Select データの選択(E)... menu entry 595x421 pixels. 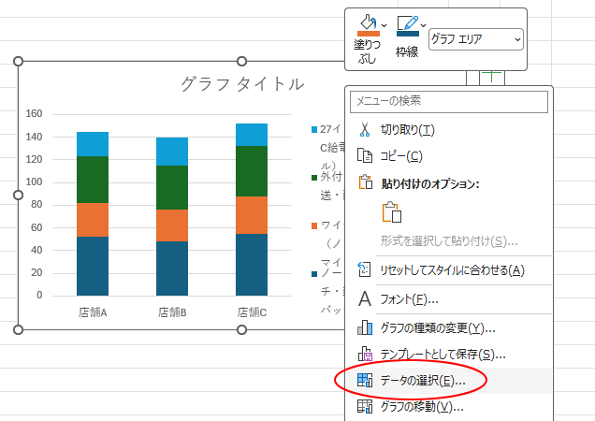click(423, 381)
